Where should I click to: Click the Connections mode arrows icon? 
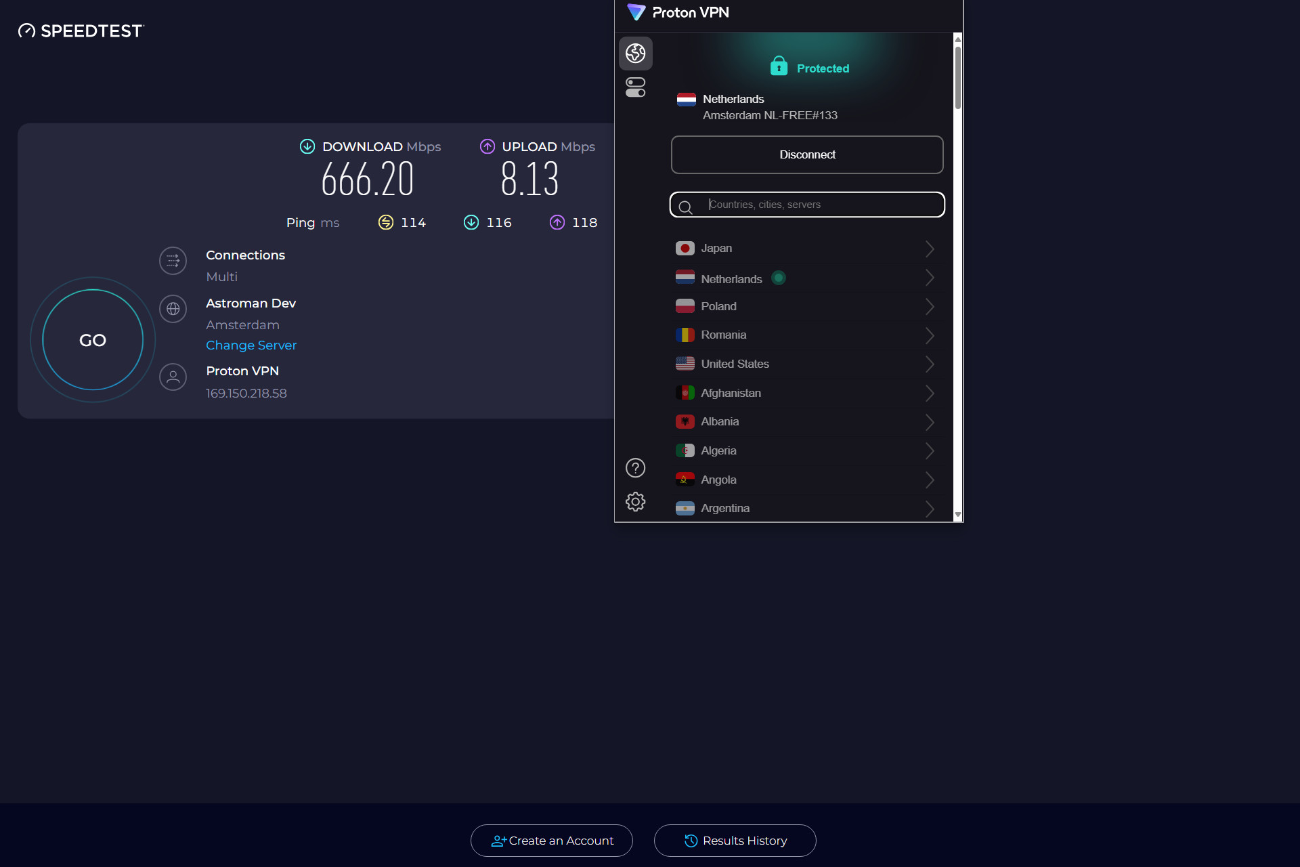click(173, 261)
